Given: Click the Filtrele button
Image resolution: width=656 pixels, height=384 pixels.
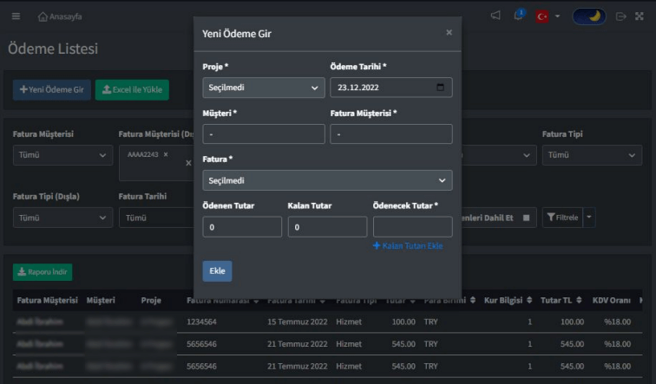Looking at the screenshot, I should tap(562, 218).
